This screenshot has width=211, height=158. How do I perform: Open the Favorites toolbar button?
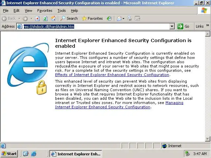point(92,18)
